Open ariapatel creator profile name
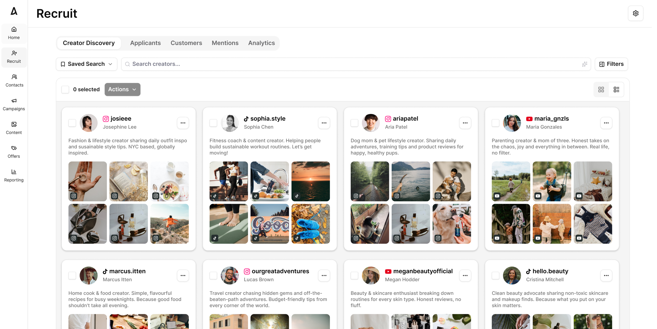 (x=405, y=119)
